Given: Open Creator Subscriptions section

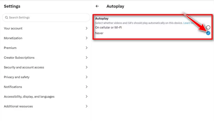Looking at the screenshot, I should pos(45,58).
